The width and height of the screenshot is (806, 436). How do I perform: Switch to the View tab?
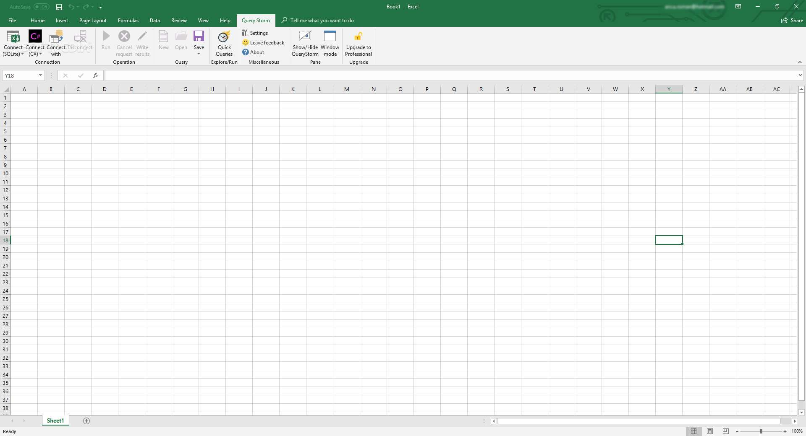203,21
